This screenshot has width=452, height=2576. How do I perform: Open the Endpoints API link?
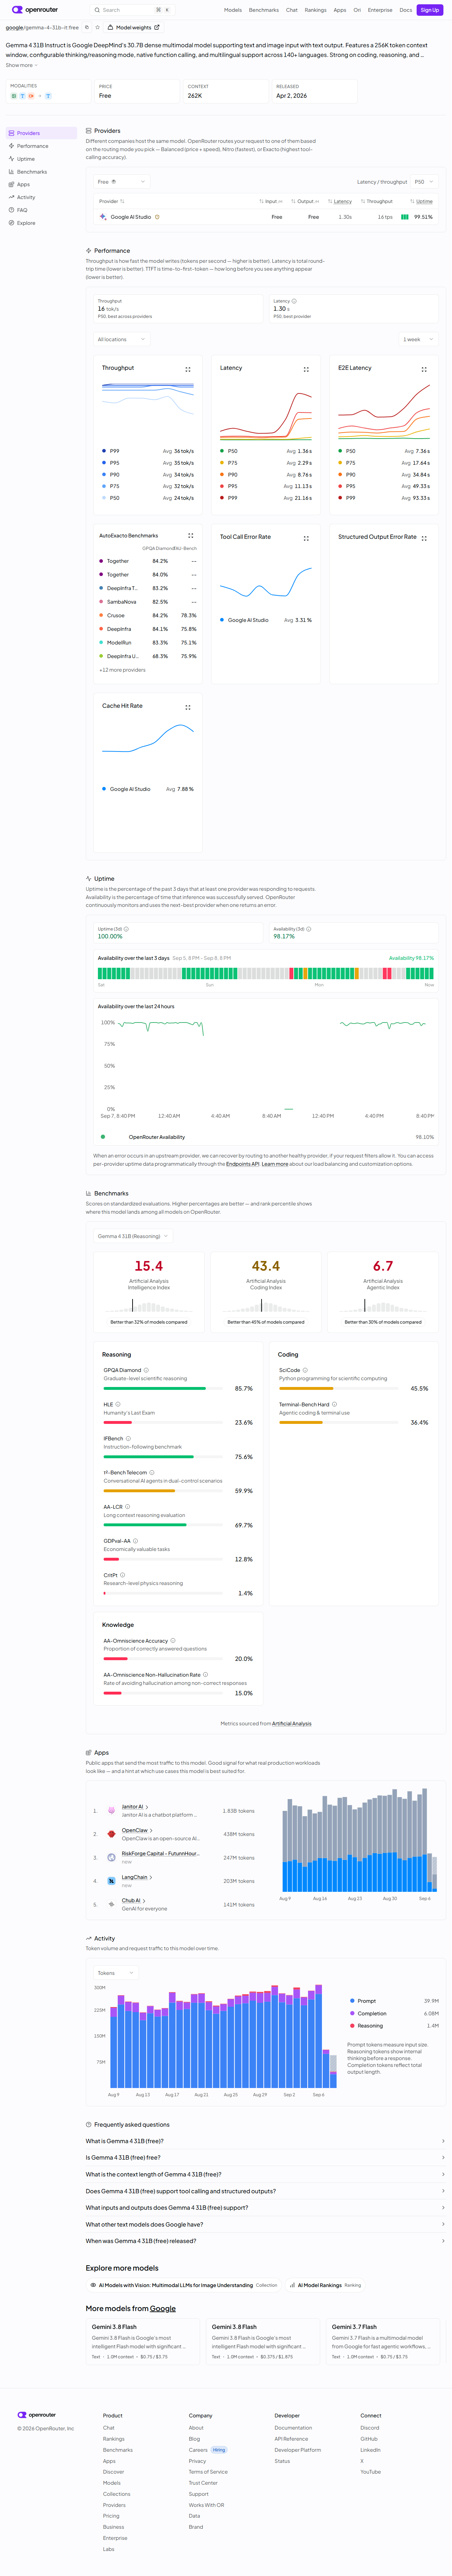(x=243, y=1164)
